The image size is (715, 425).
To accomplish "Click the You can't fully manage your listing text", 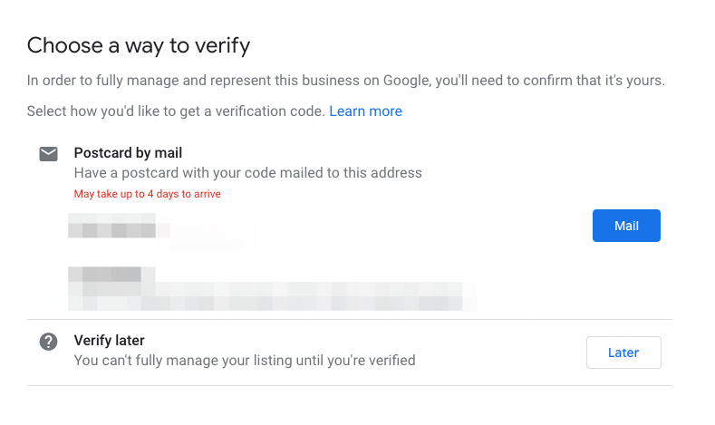I will tap(245, 361).
